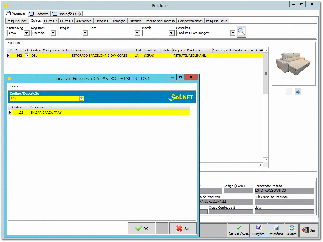The width and height of the screenshot is (323, 242).
Task: Click the search icon inside the Código/Descrição field
Action: click(x=81, y=98)
